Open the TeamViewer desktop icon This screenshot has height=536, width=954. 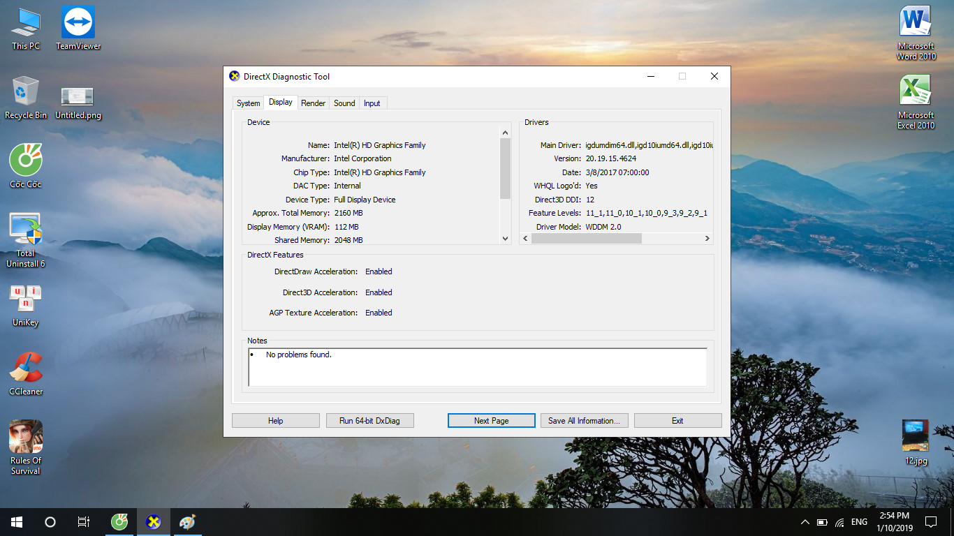pos(78,23)
